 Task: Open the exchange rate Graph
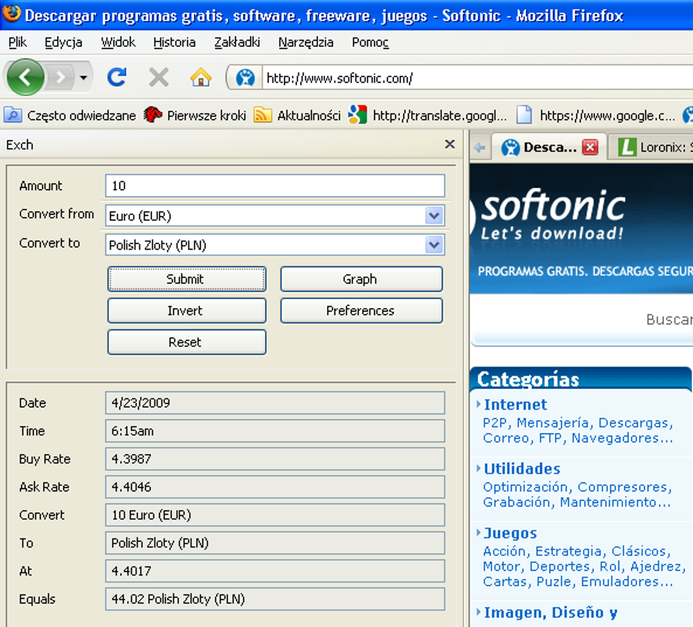tap(361, 279)
